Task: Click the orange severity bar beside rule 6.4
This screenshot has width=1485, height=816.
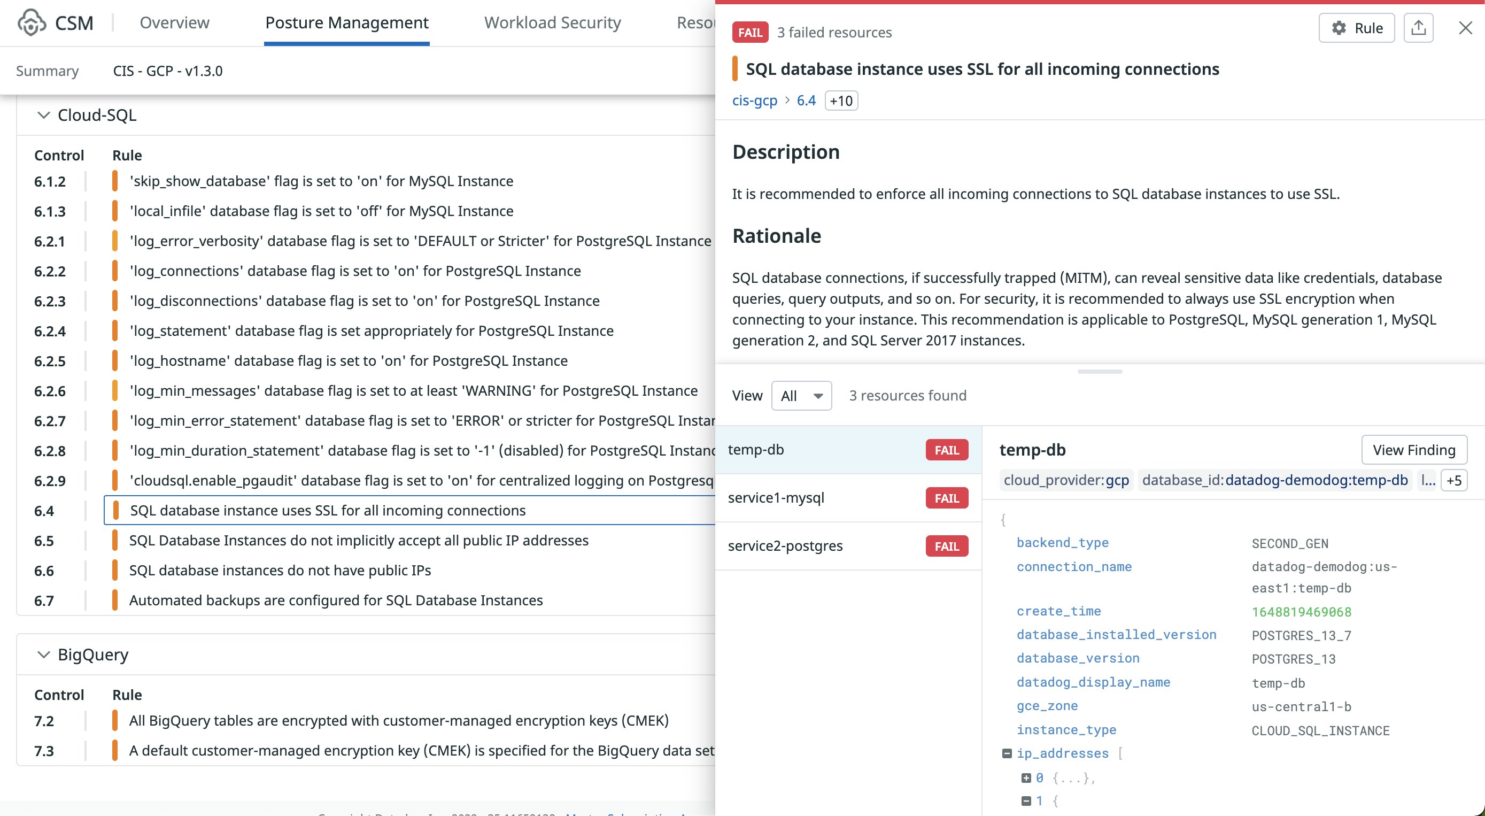Action: pos(116,510)
